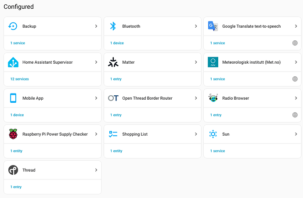Open '1 service' link under Sun

coord(217,151)
